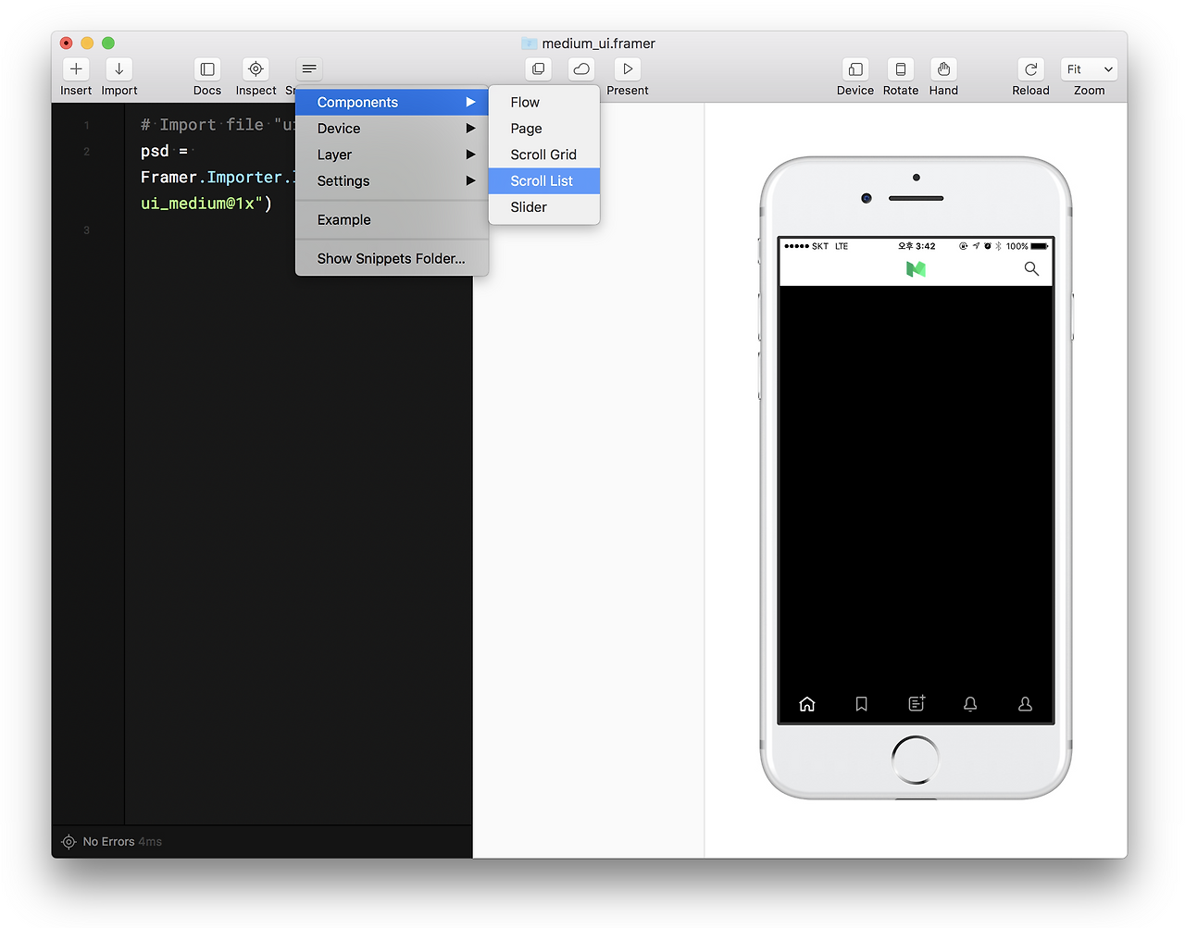Open the Docs panel icon
Image resolution: width=1185 pixels, height=928 pixels.
(x=207, y=69)
